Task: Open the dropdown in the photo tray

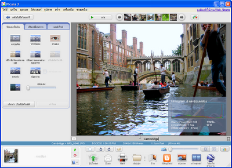Action: (75, 162)
